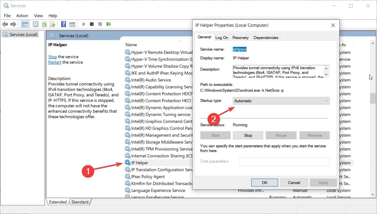
Task: Click the Pause Service toolbar icon
Action: click(x=100, y=24)
